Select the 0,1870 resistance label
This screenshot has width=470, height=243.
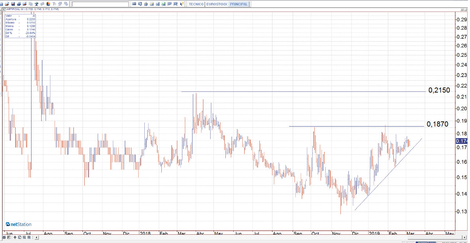point(437,124)
